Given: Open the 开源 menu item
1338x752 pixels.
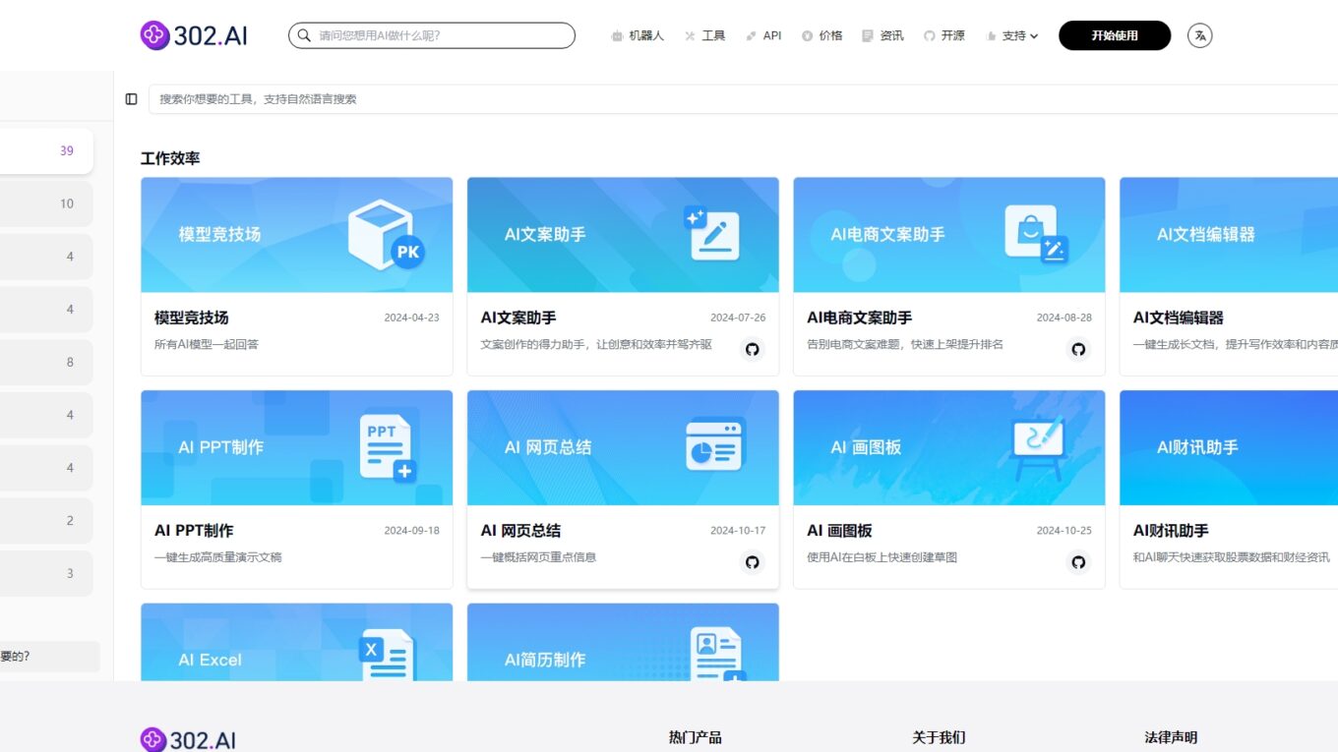Looking at the screenshot, I should point(943,35).
